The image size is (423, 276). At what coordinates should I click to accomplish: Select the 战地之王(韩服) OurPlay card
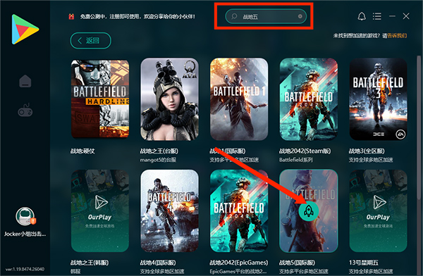[100, 211]
